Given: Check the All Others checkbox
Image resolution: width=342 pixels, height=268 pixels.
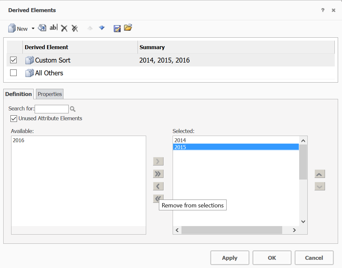Looking at the screenshot, I should coord(13,73).
